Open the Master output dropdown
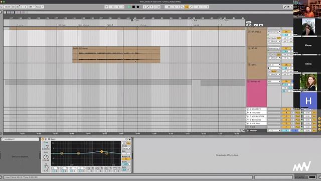Image resolution: width=321 pixels, height=181 pixels. (x=274, y=131)
